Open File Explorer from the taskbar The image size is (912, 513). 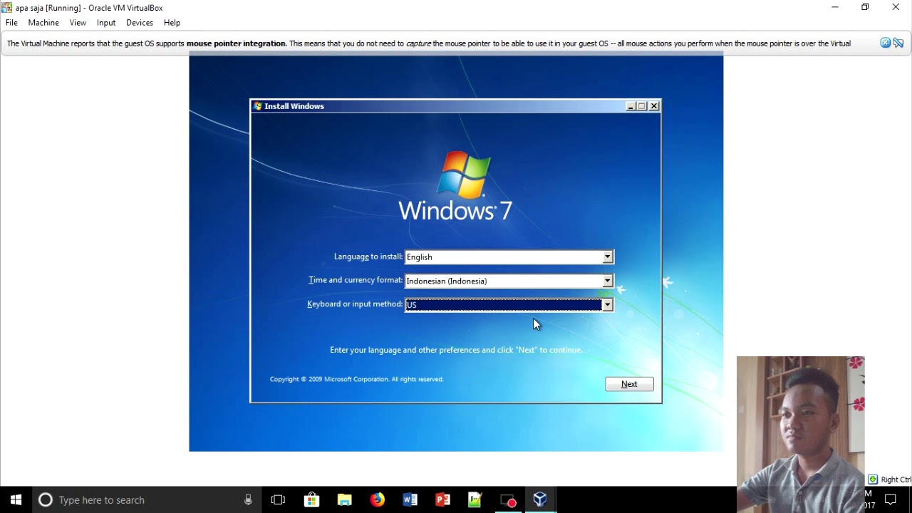[344, 500]
